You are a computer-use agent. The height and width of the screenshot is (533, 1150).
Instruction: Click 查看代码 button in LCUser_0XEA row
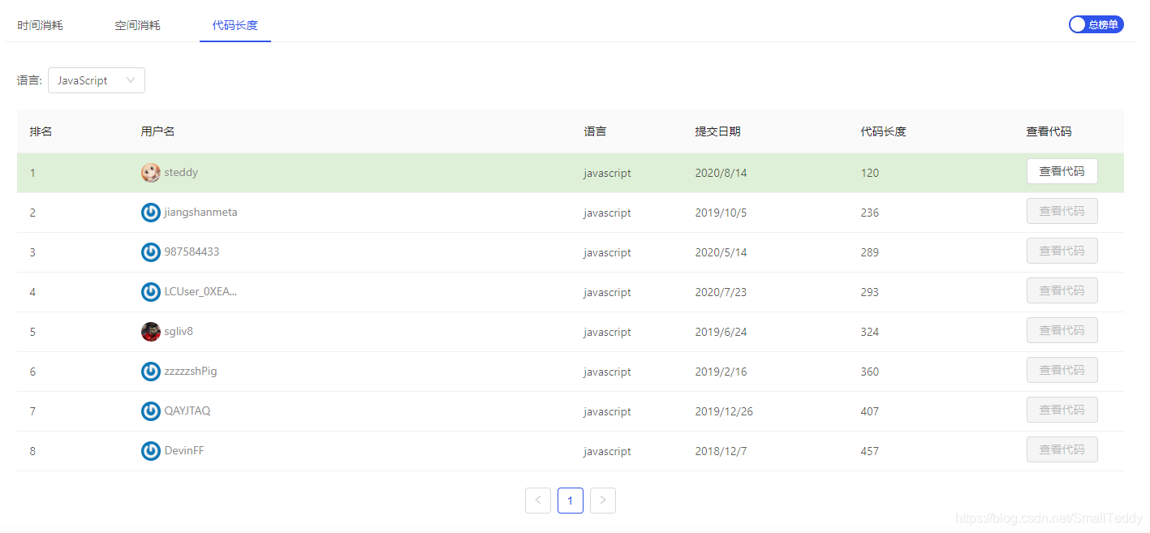(x=1062, y=290)
